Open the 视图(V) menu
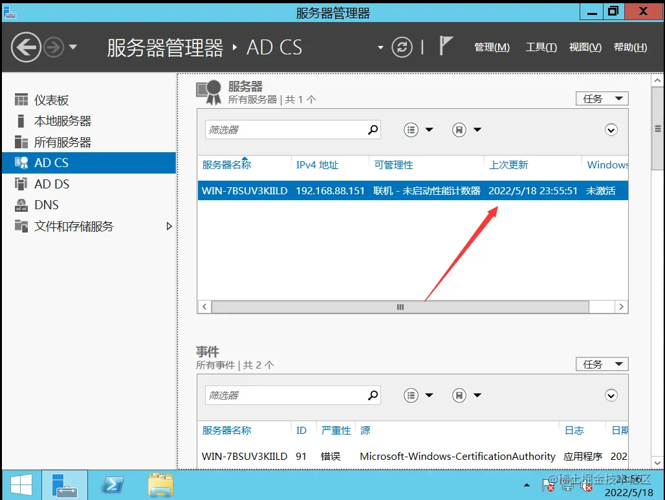Image resolution: width=665 pixels, height=500 pixels. [x=585, y=47]
